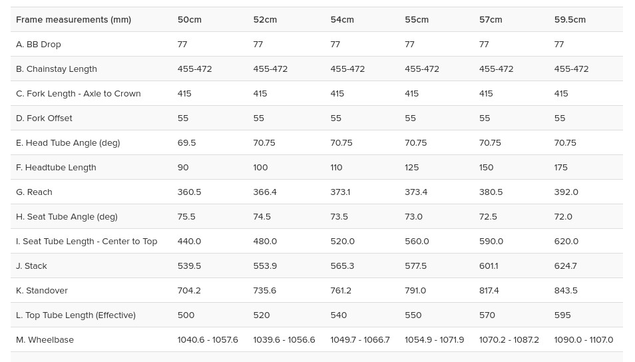635x362 pixels.
Task: Click the 57cm column header
Action: pyautogui.click(x=491, y=19)
